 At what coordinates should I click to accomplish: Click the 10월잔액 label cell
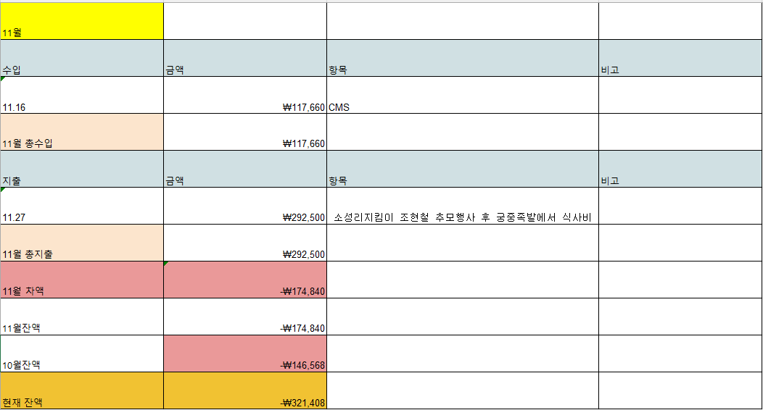click(x=82, y=353)
